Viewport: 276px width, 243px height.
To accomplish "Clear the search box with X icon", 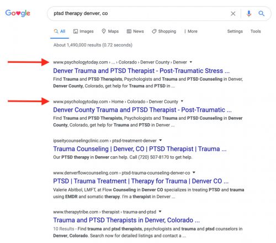I will (x=233, y=13).
